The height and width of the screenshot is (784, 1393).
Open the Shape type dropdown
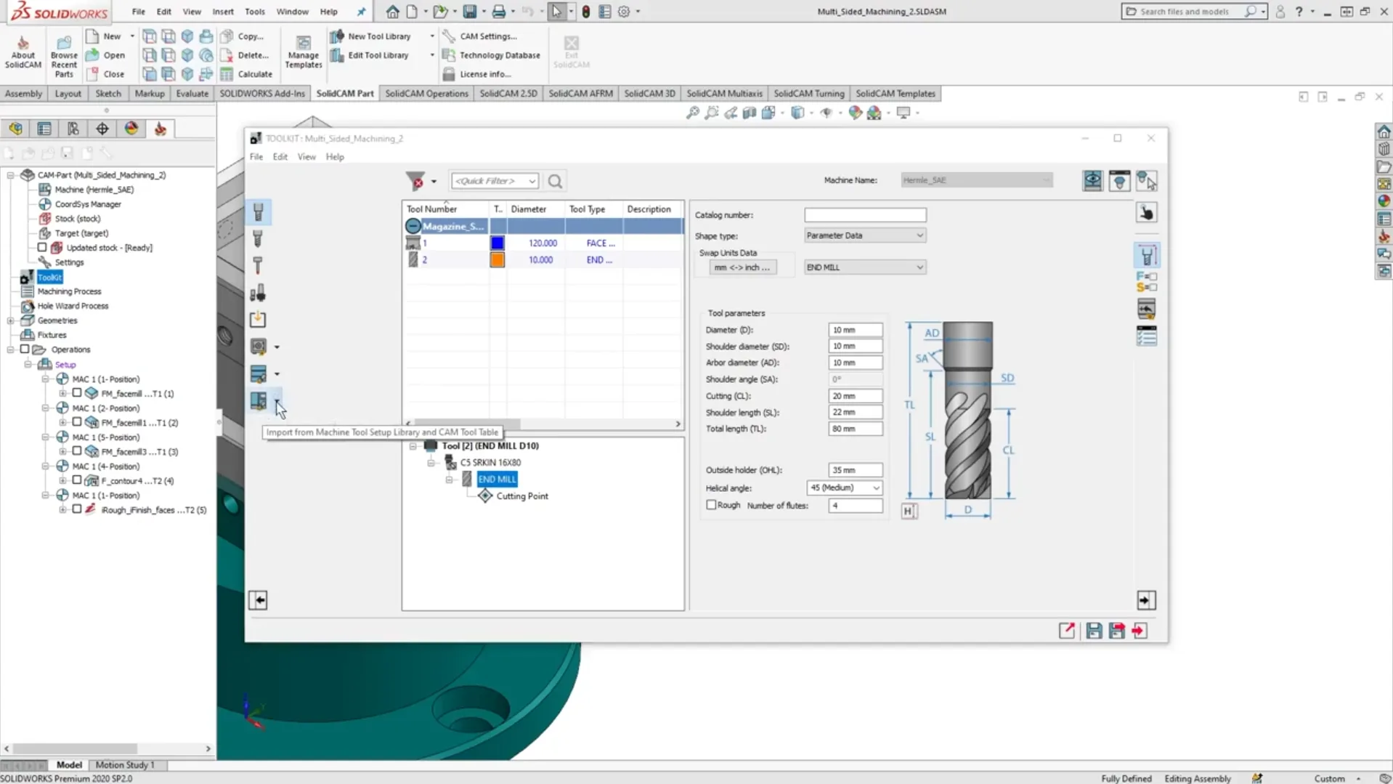click(x=864, y=235)
